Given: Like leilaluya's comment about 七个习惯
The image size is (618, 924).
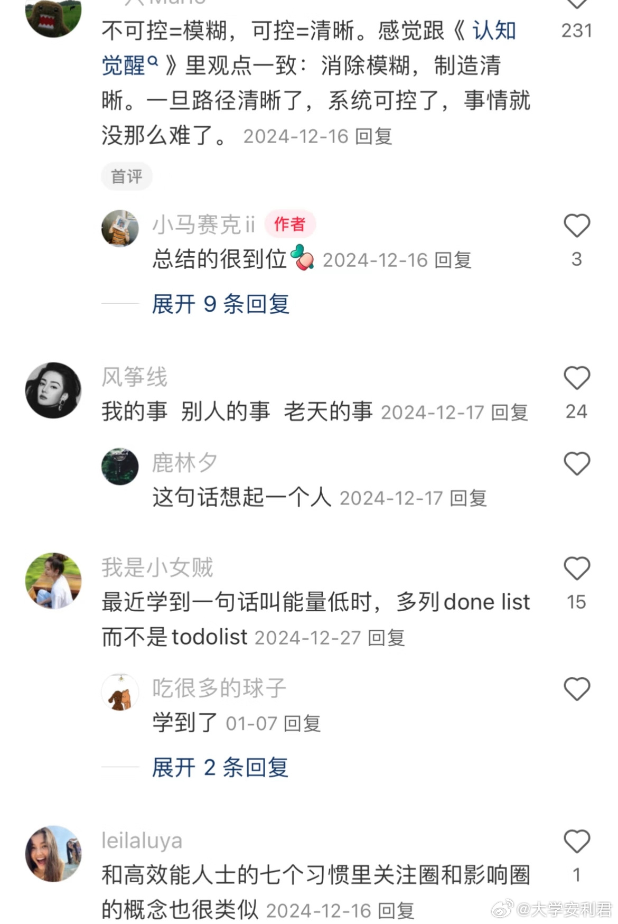Looking at the screenshot, I should click(576, 842).
